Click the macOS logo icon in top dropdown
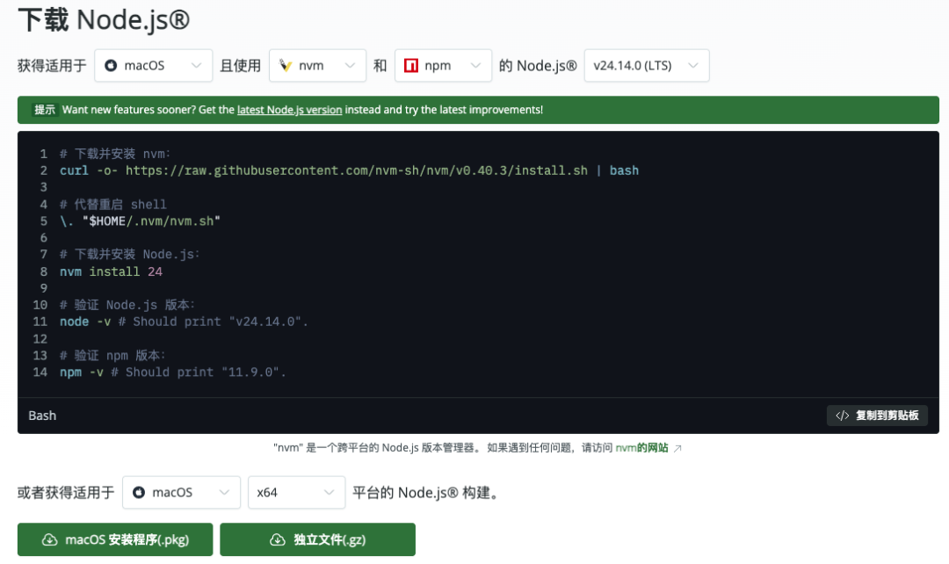Viewport: 949px width, 564px height. 111,65
